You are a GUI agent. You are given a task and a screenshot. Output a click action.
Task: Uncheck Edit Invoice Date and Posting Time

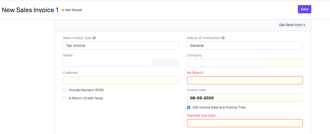coord(188,107)
